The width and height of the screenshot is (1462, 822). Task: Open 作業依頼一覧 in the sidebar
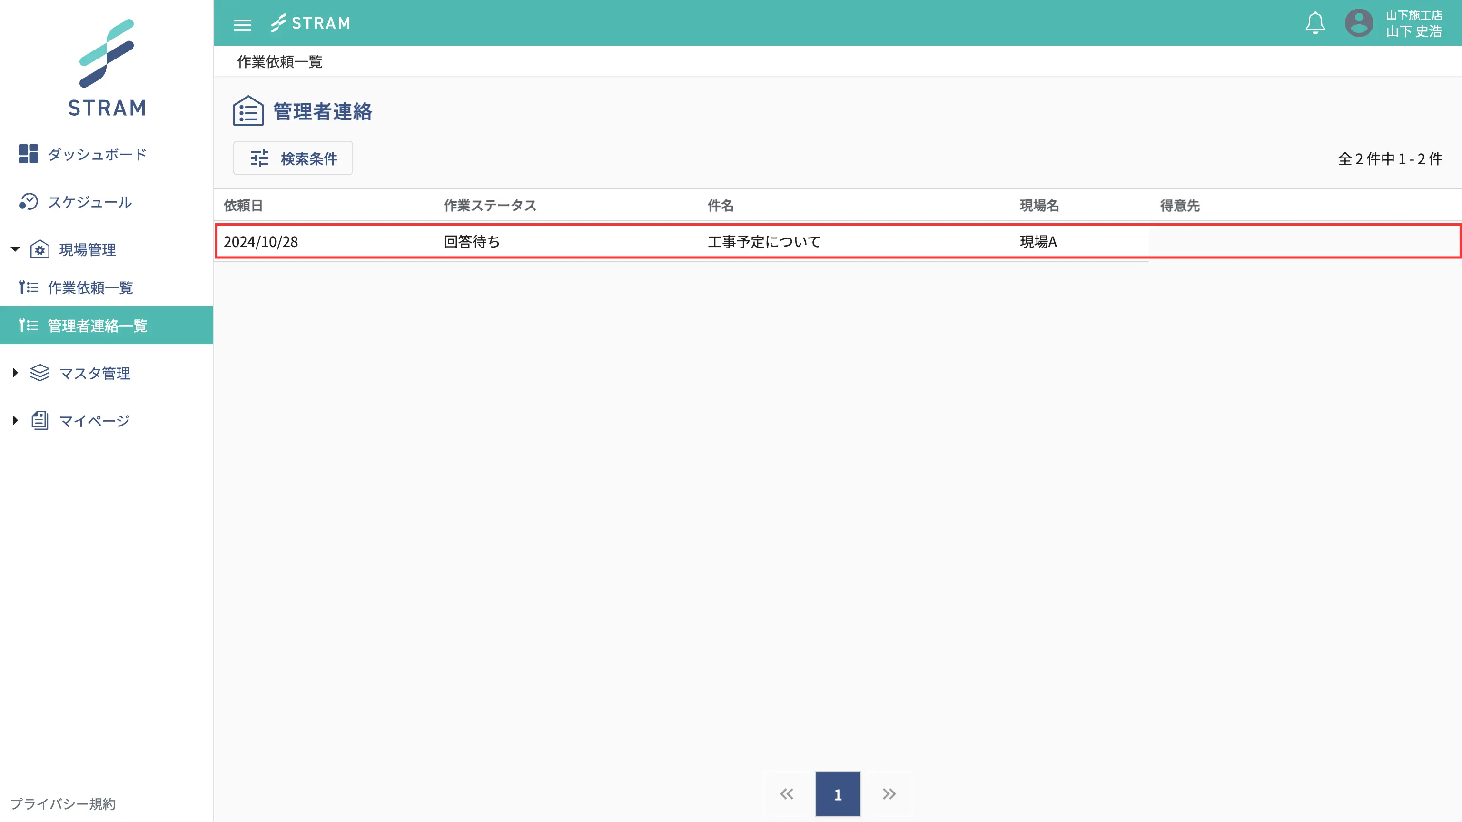click(89, 288)
